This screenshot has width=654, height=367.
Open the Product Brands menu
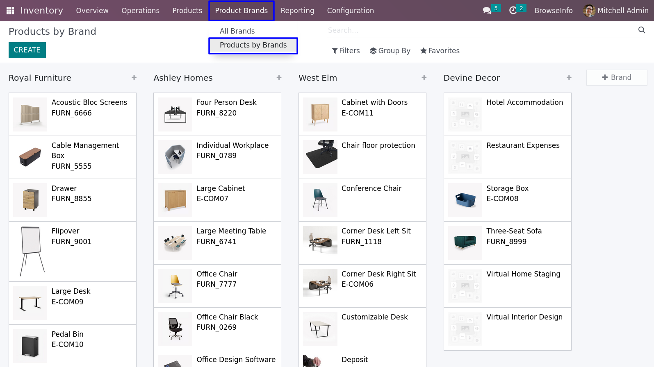pos(242,11)
